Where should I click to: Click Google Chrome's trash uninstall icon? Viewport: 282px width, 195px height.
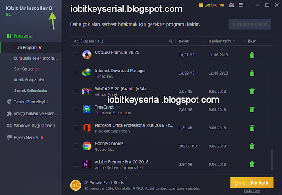(252, 146)
